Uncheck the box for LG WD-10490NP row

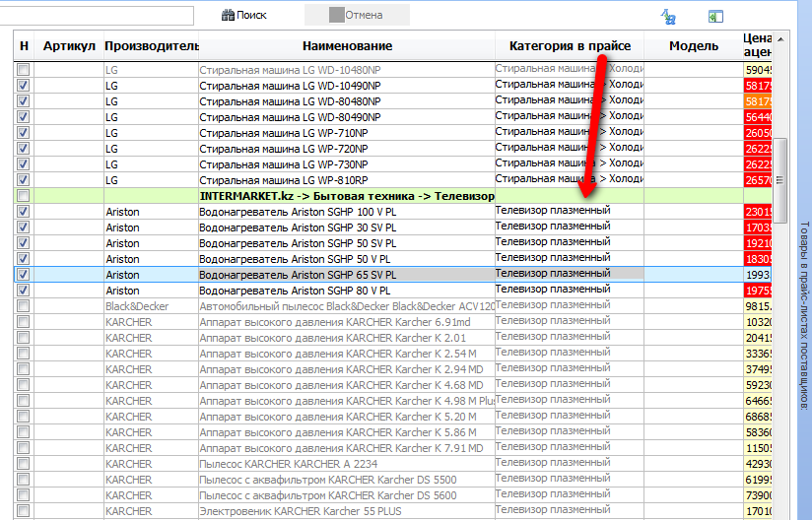(x=24, y=86)
